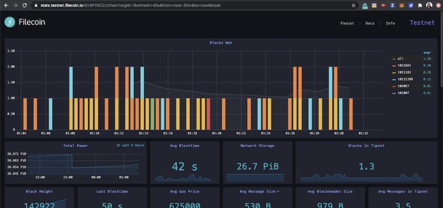443x208 pixels.
Task: Open the user profile avatar
Action: (x=429, y=5)
